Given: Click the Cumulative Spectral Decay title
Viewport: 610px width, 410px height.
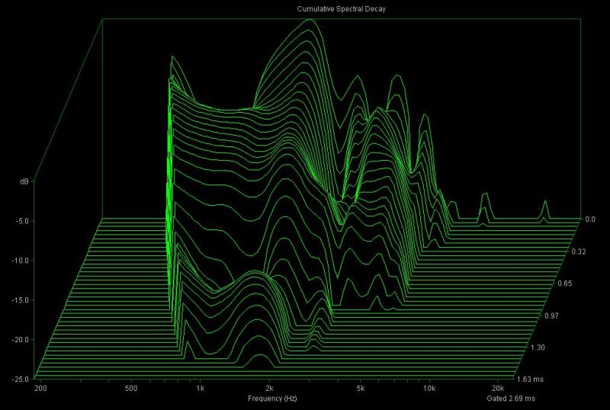Looking at the screenshot, I should click(341, 9).
